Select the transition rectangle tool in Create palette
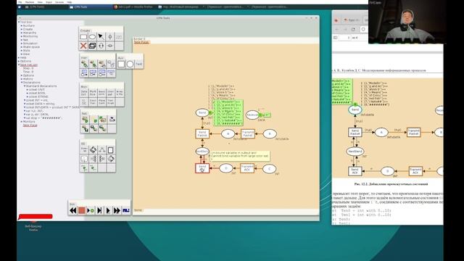 83,37
